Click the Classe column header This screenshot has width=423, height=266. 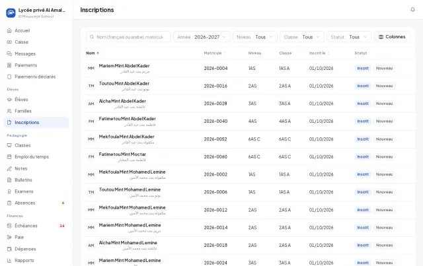pyautogui.click(x=285, y=53)
